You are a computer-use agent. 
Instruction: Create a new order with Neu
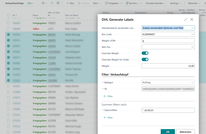(x=70, y=3)
